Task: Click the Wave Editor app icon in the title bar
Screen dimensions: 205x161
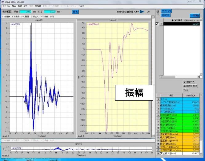Action: 3,2
